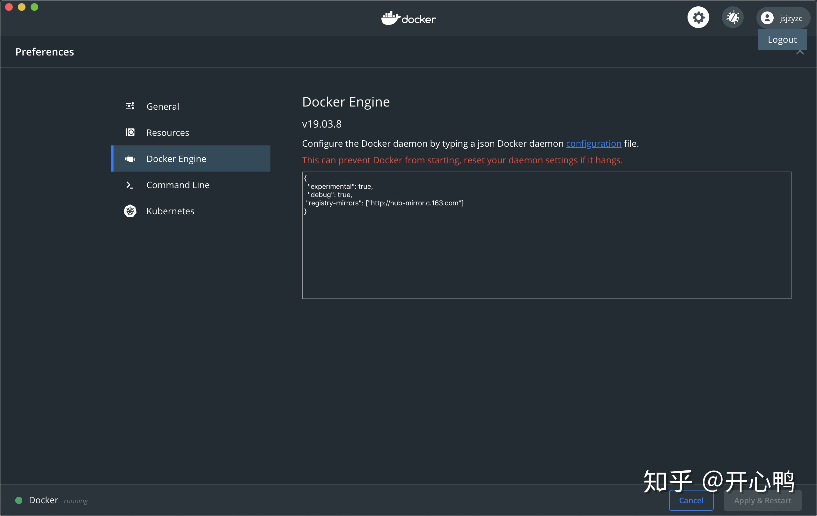Click the green maximize window button
817x516 pixels.
pyautogui.click(x=34, y=7)
